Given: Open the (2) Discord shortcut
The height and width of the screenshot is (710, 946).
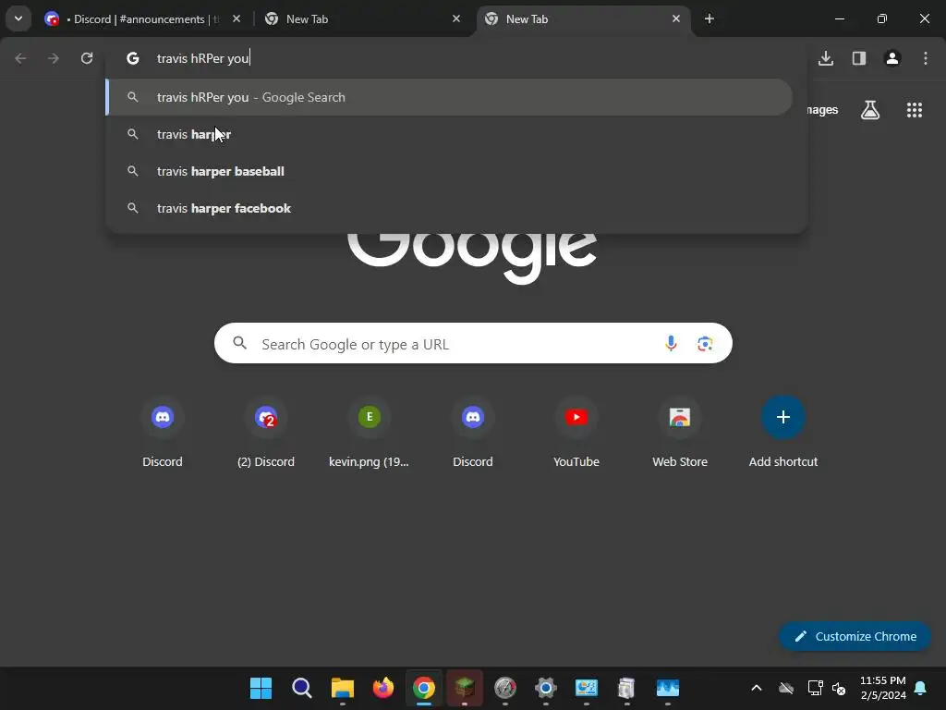Looking at the screenshot, I should point(266,432).
